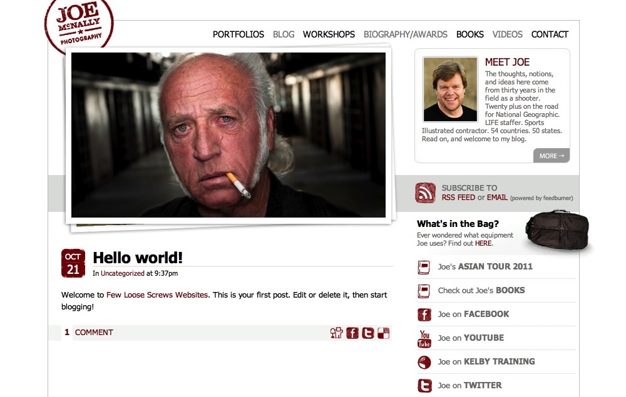Go to the WORKSHOPS page
626x397 pixels.
[329, 34]
